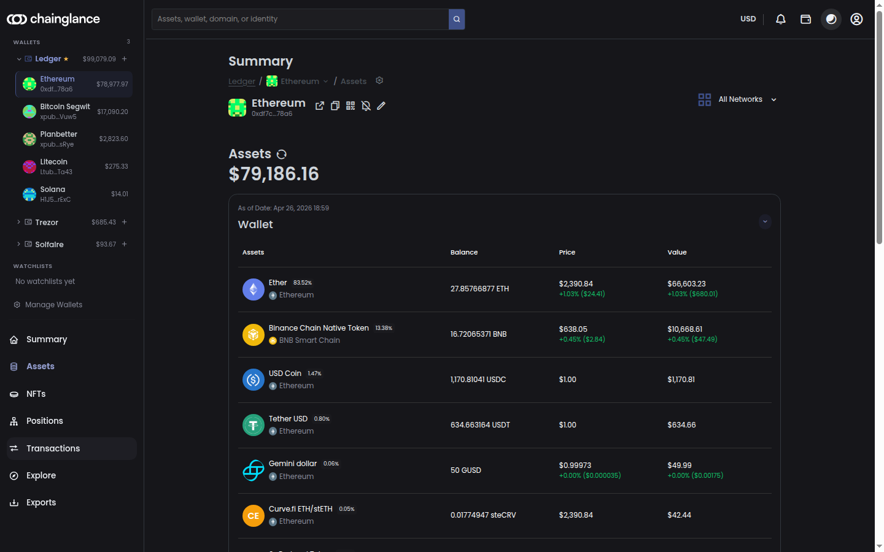Click Ledger breadcrumb link

click(x=242, y=81)
